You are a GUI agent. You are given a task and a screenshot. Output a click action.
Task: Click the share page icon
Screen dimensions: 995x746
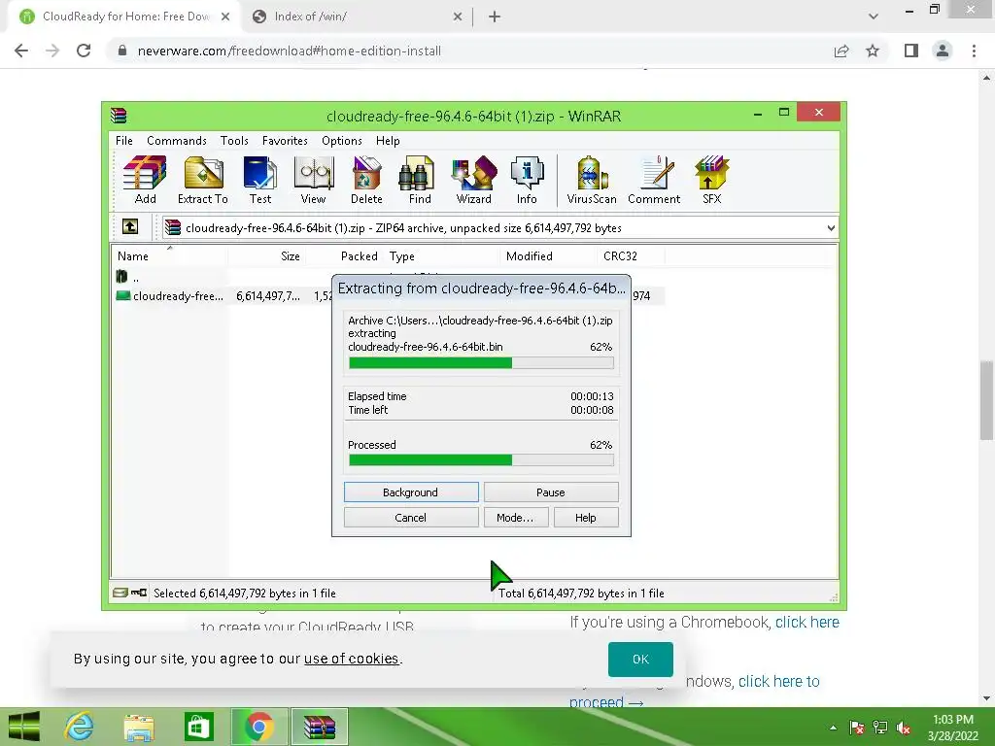pyautogui.click(x=841, y=51)
